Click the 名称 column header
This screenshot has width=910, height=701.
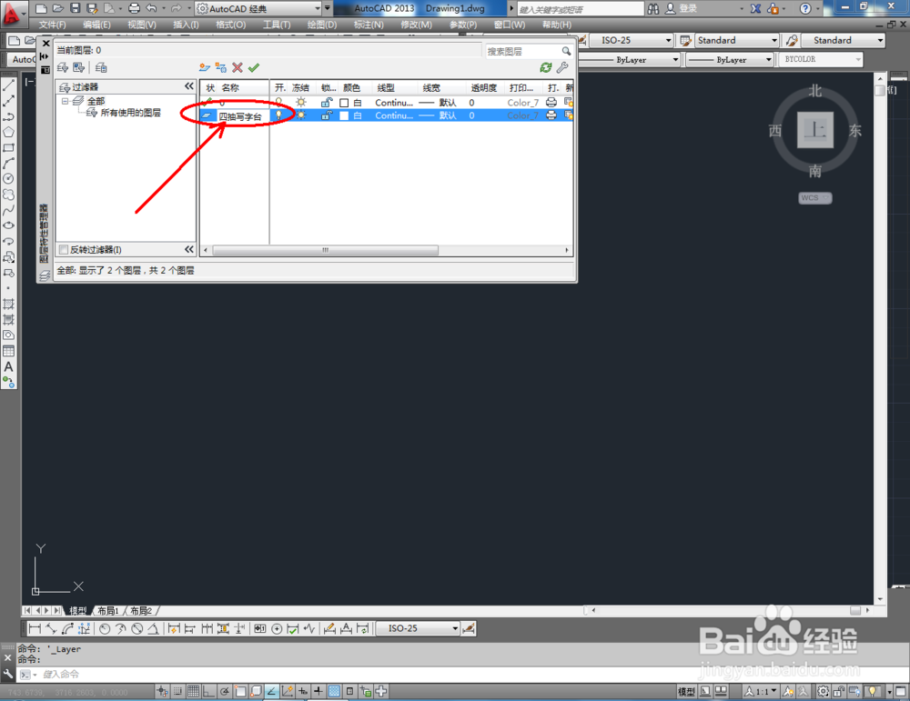point(243,87)
